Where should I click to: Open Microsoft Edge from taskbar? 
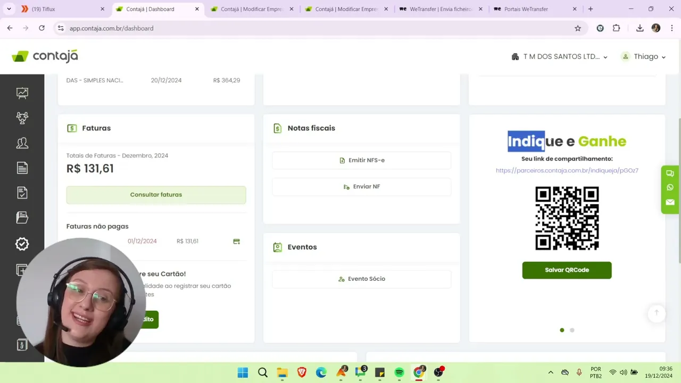click(321, 372)
